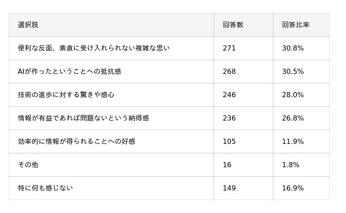Click the 28.0% ratio value
This screenshot has height=213, width=346.
(293, 95)
